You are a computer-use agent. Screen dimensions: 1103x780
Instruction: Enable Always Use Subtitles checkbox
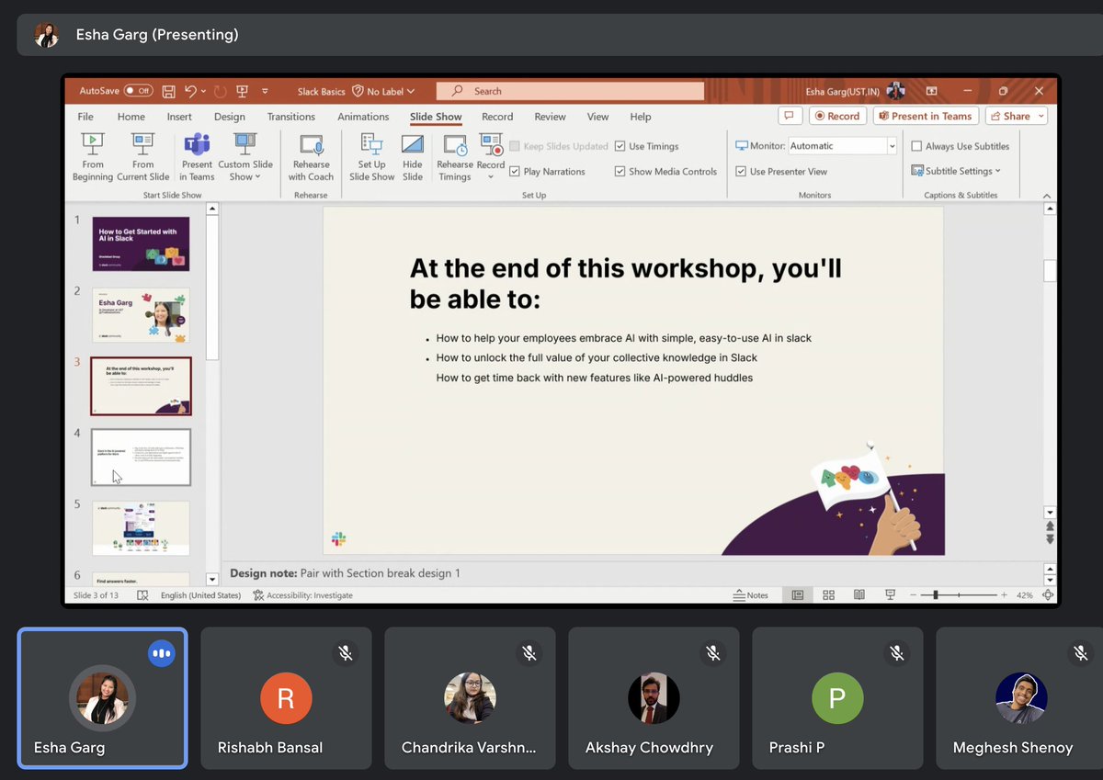click(916, 146)
